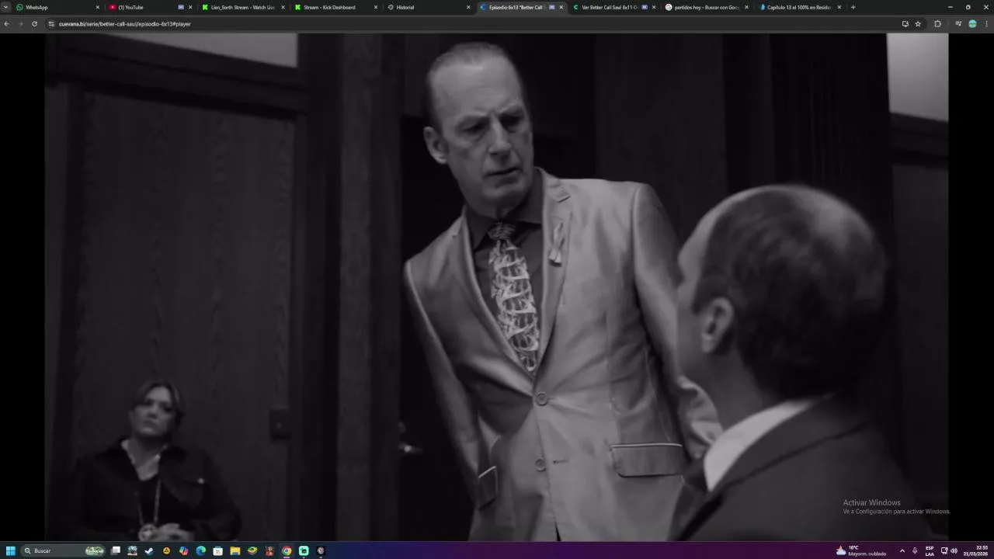Go back to the previous page

click(7, 24)
